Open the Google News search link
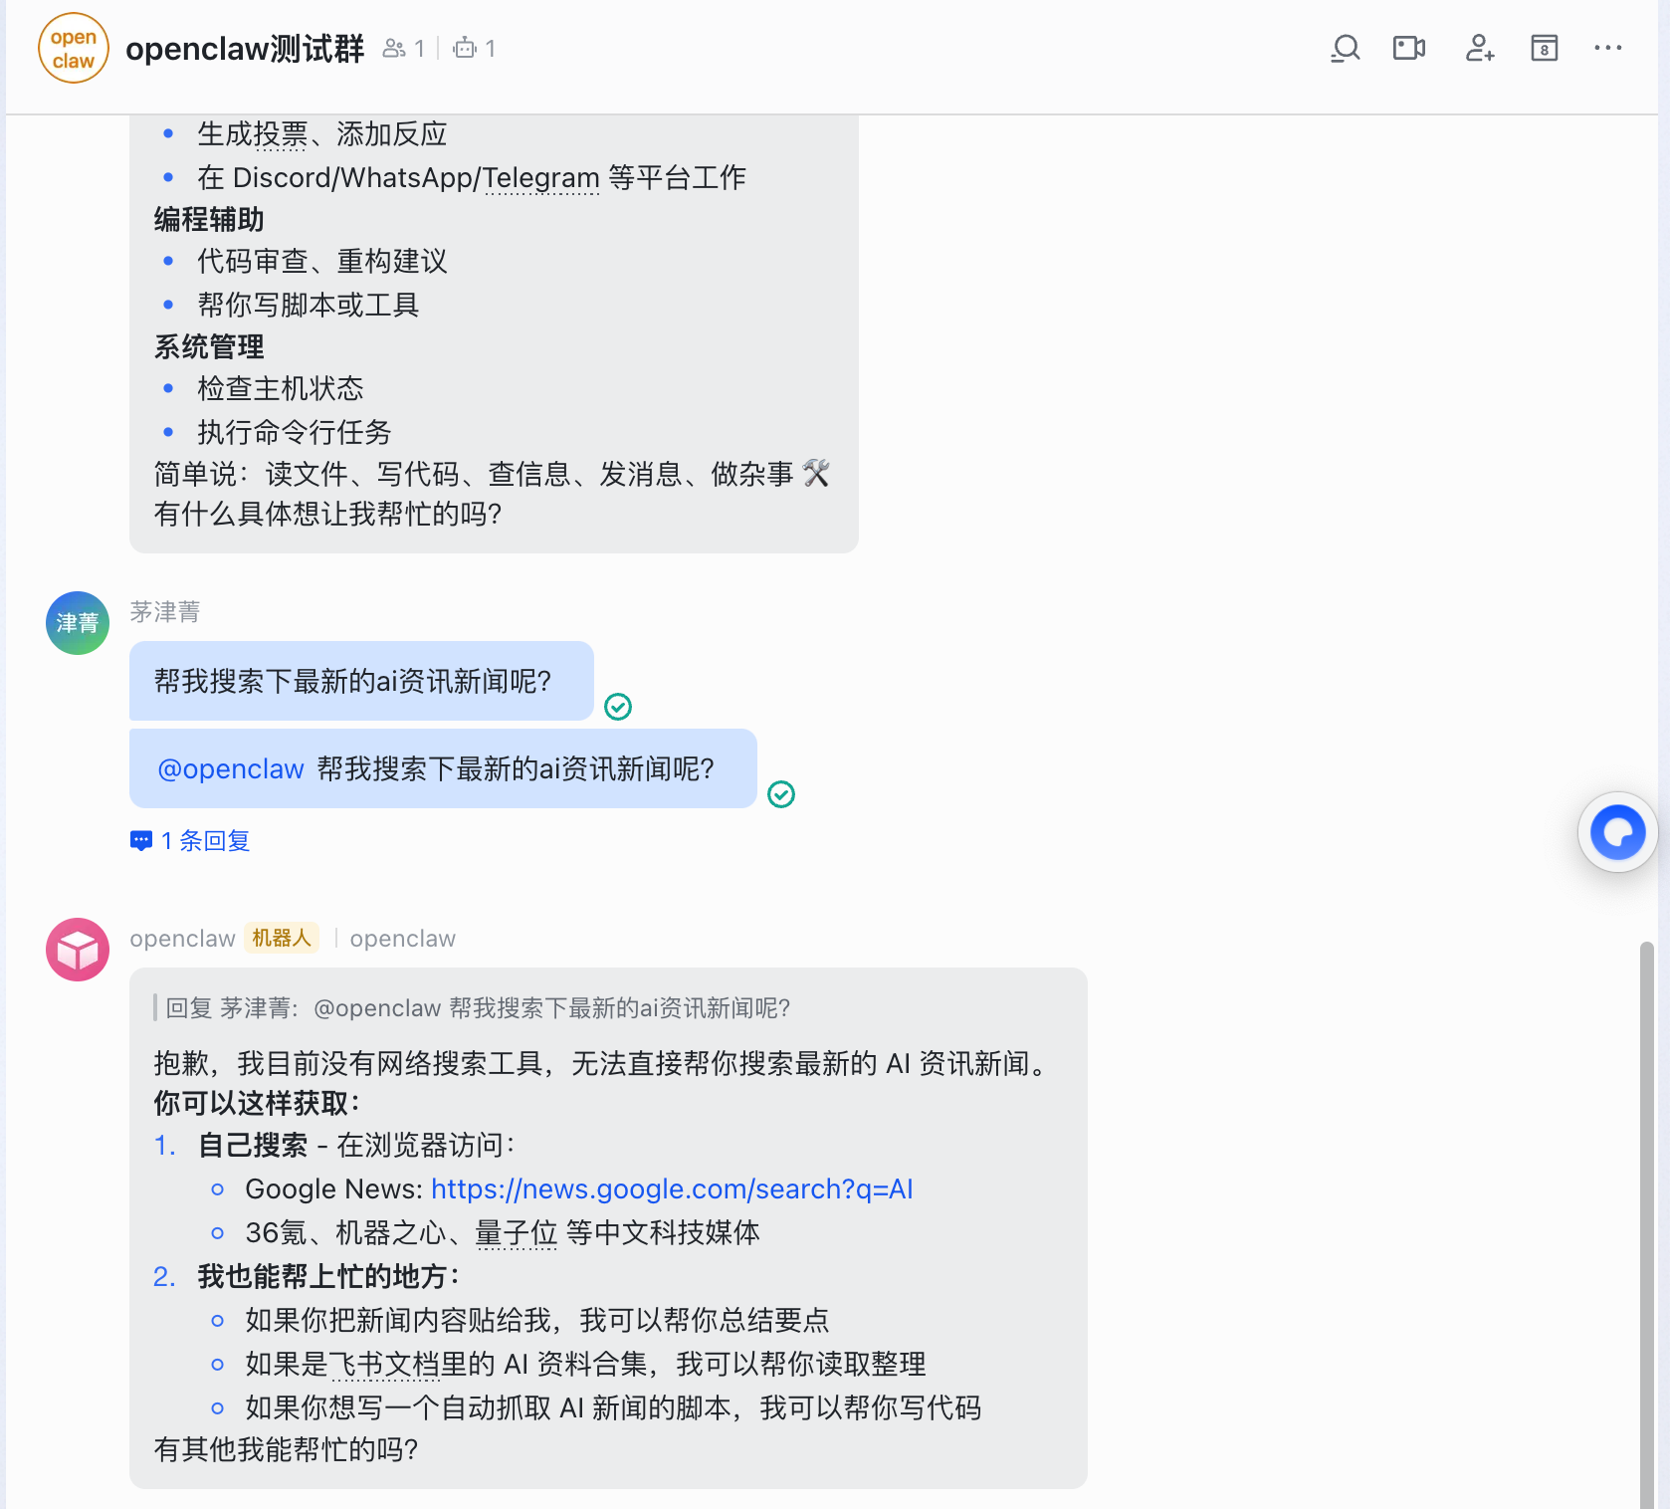This screenshot has width=1670, height=1509. (672, 1189)
